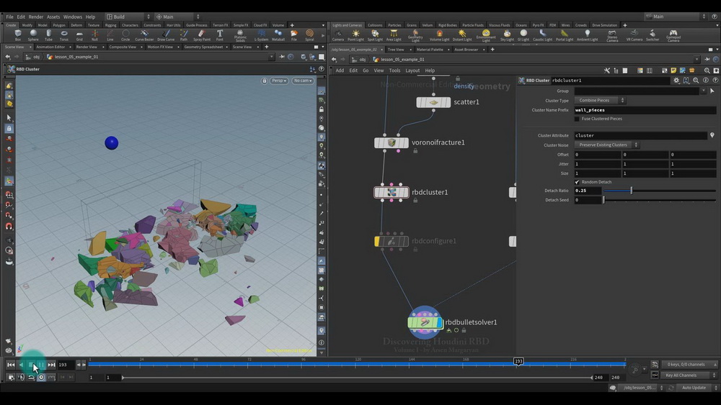721x405 pixels.
Task: Open the No cam dropdown
Action: (303, 81)
